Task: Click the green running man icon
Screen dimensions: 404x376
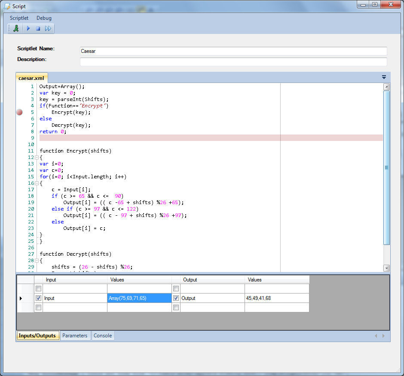Action: pyautogui.click(x=16, y=28)
